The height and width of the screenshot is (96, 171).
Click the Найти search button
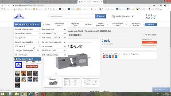pyautogui.click(x=100, y=16)
